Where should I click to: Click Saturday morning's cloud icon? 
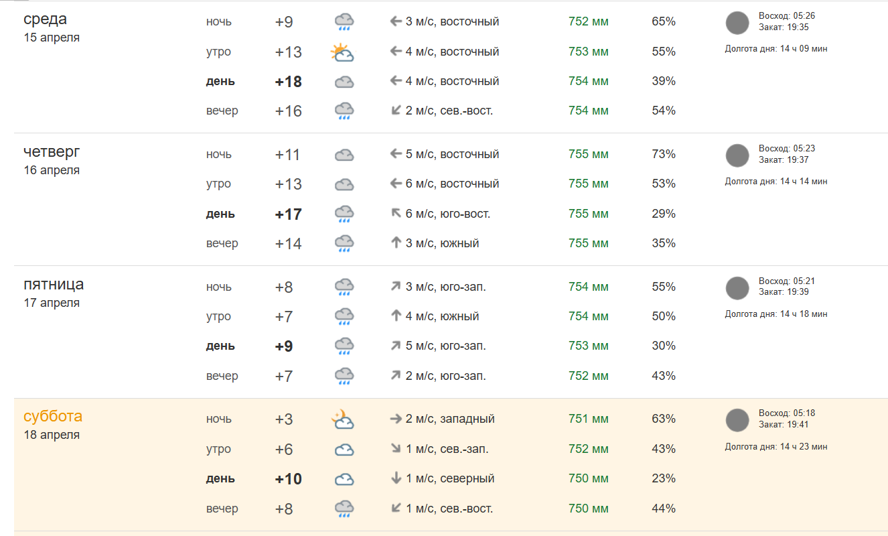point(344,450)
